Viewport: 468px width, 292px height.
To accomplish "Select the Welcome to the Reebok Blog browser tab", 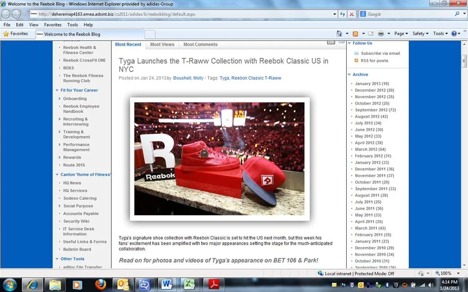I will click(90, 34).
